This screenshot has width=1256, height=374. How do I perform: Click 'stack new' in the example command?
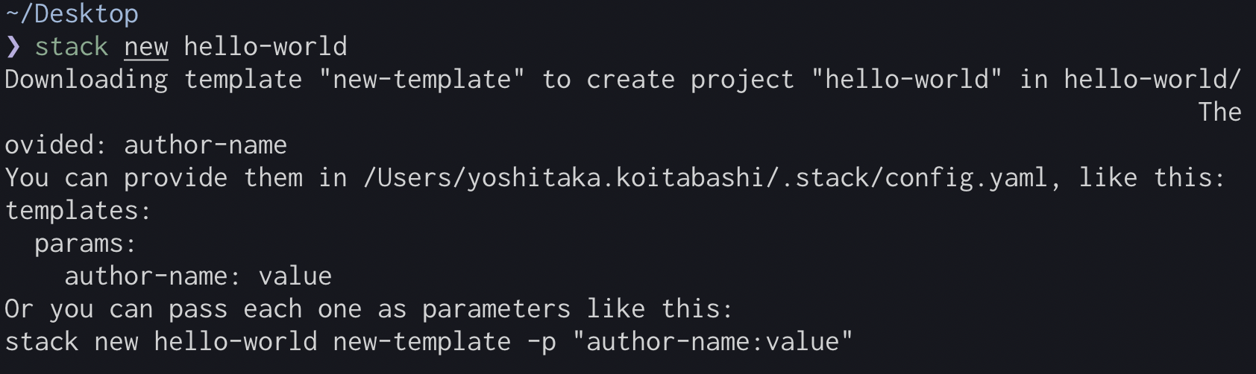(72, 342)
